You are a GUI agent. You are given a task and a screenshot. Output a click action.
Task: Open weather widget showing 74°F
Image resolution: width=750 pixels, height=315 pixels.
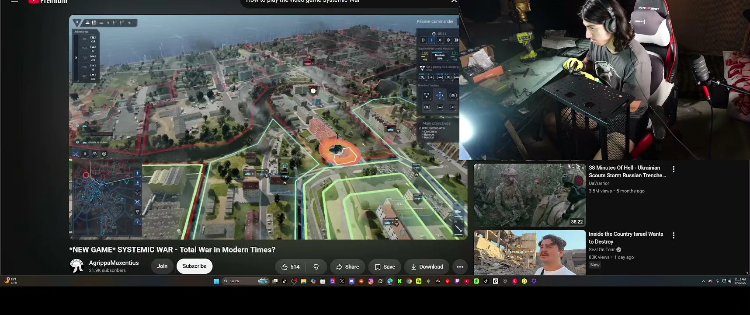click(10, 281)
